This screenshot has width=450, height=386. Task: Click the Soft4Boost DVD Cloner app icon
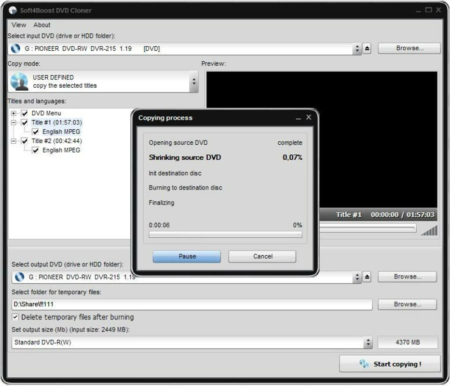pyautogui.click(x=13, y=10)
